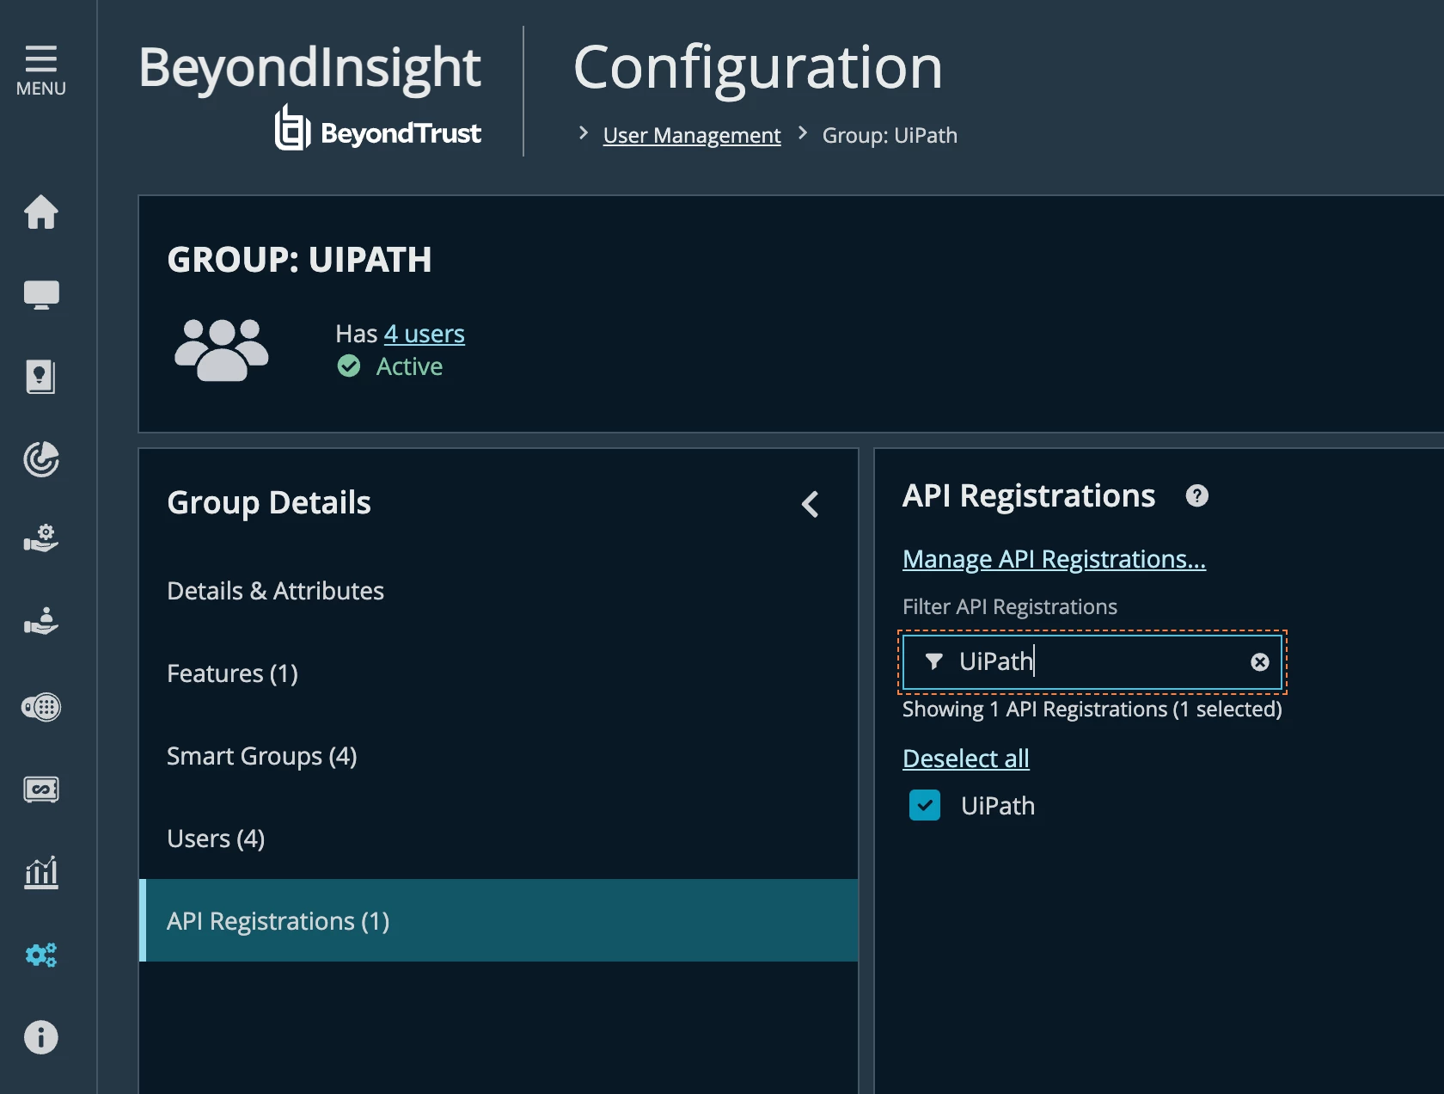Screen dimensions: 1444x1094
Task: Click the hand with gear sidebar icon
Action: [x=40, y=538]
